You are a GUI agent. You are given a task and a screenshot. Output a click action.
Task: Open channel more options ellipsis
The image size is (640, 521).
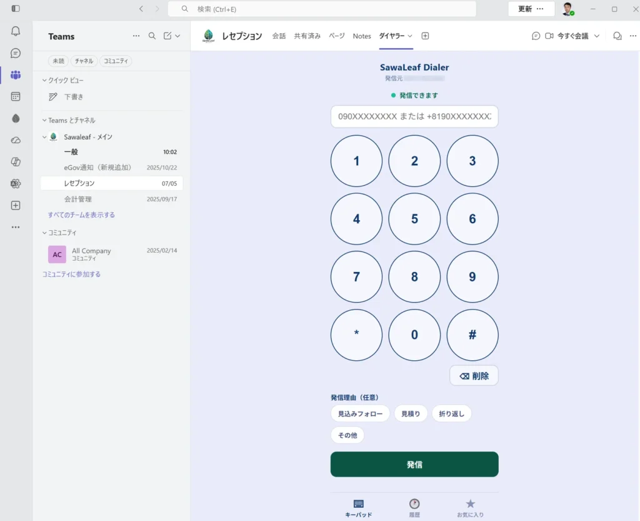633,36
